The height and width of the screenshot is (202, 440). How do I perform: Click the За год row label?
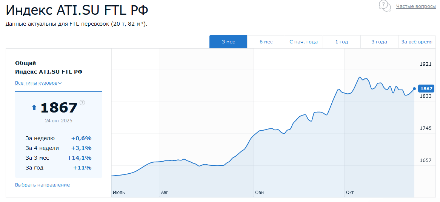tap(34, 168)
